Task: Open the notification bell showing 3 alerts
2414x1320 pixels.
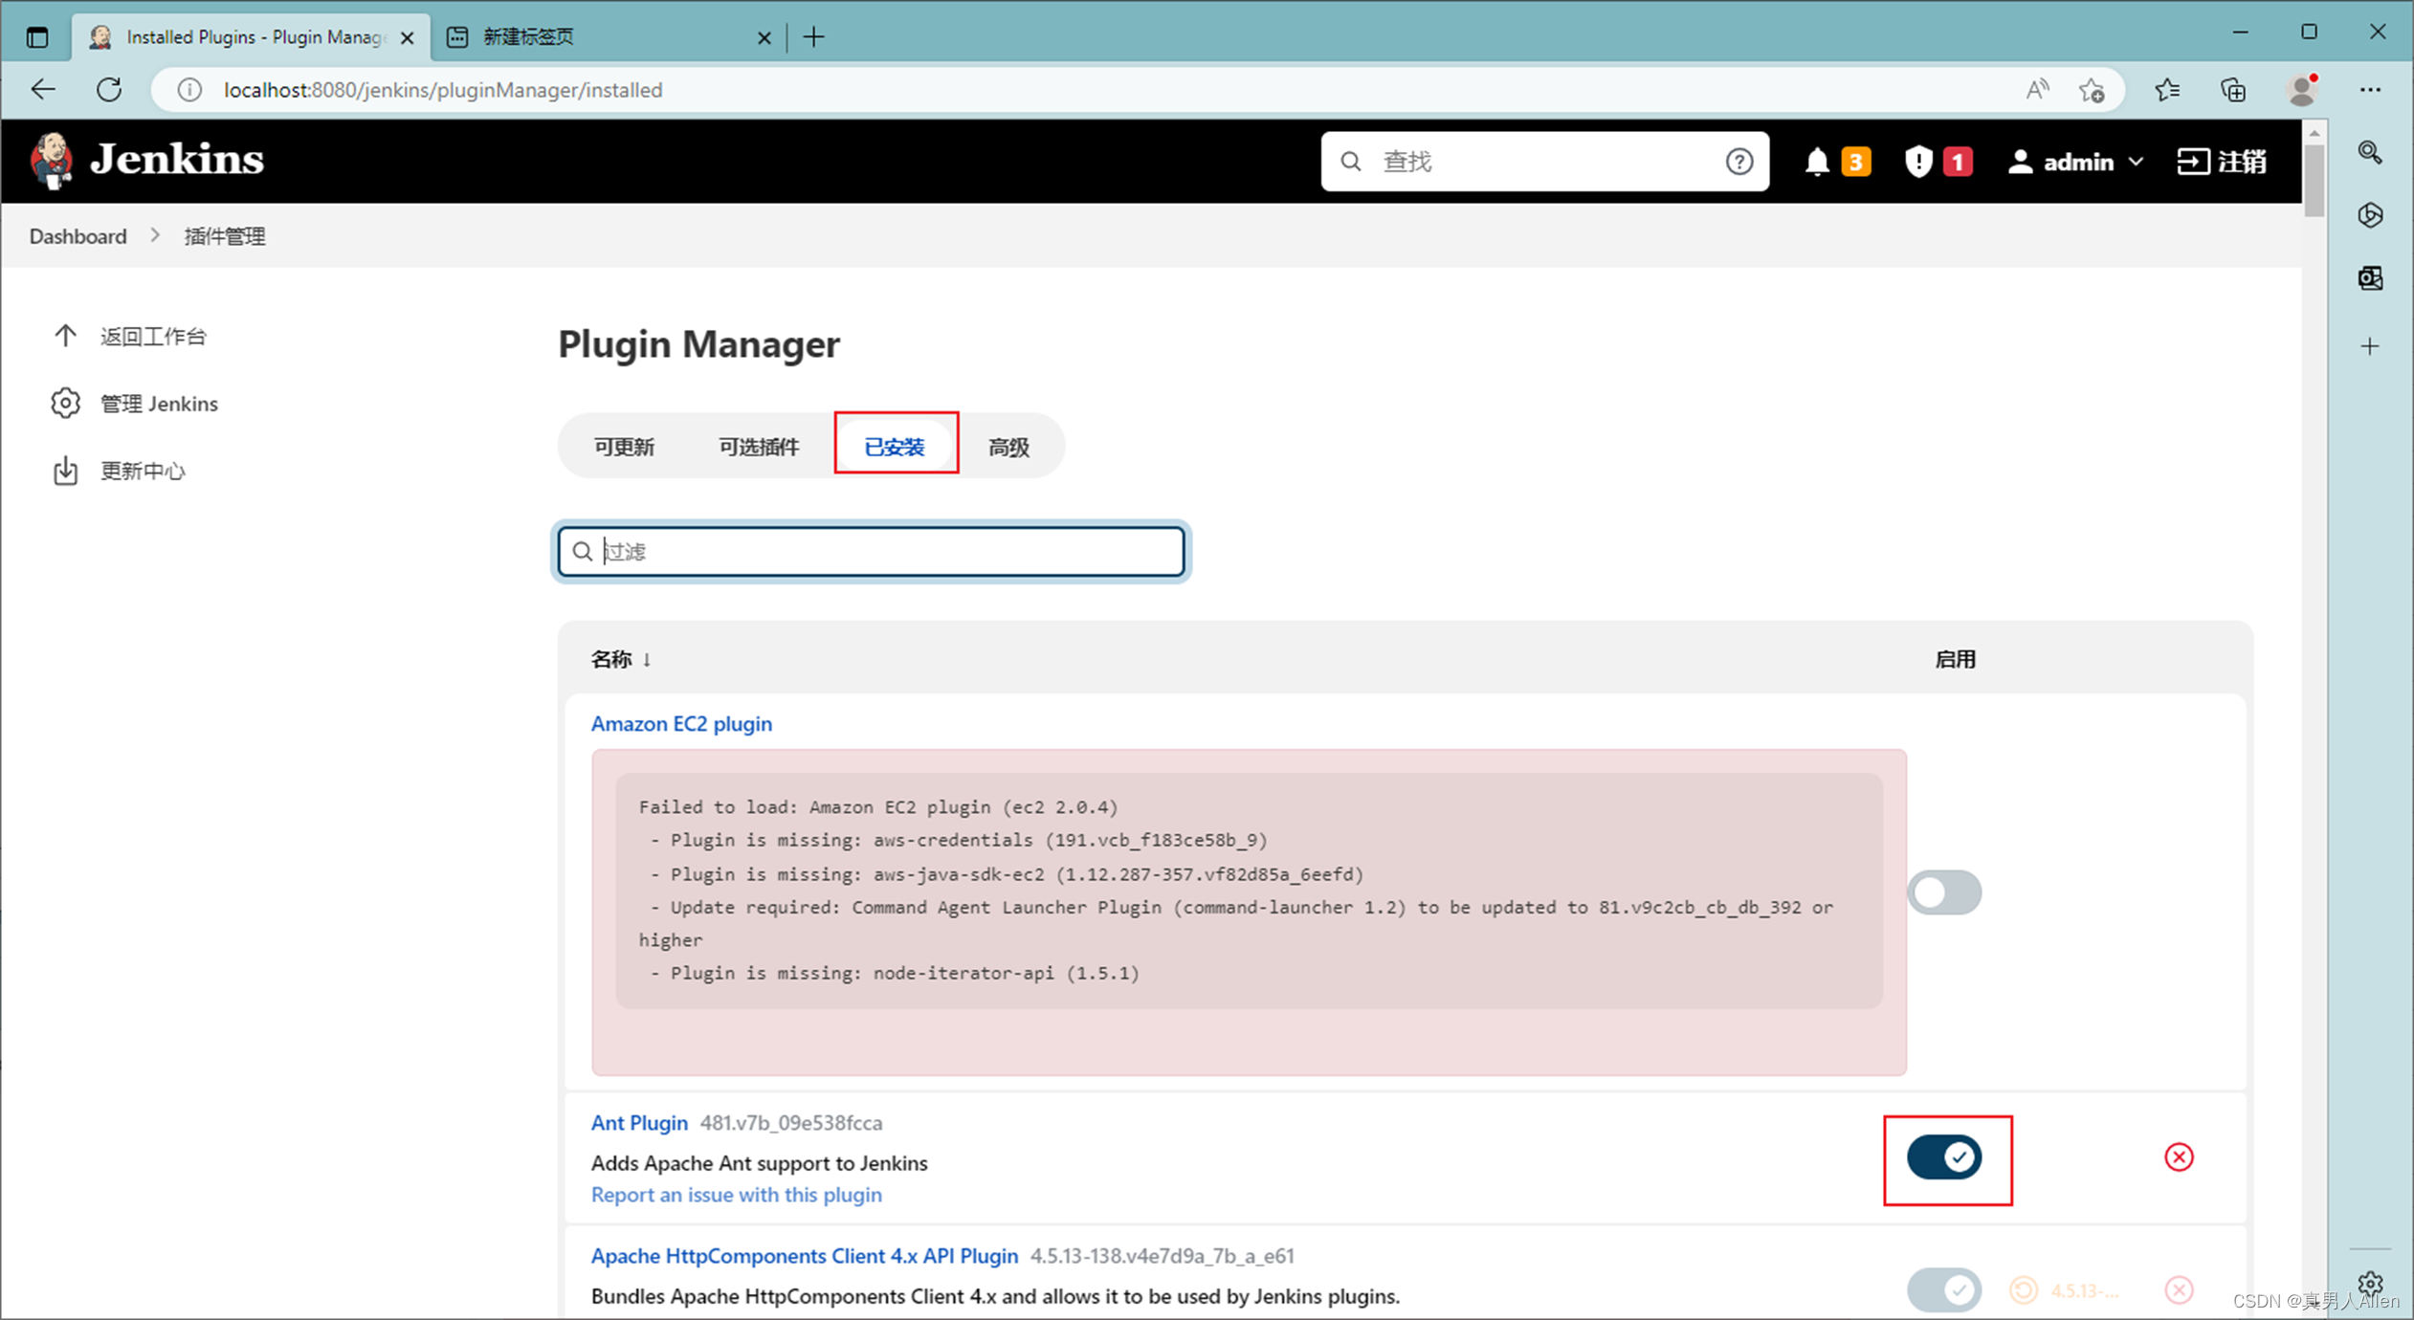Action: (x=1821, y=161)
